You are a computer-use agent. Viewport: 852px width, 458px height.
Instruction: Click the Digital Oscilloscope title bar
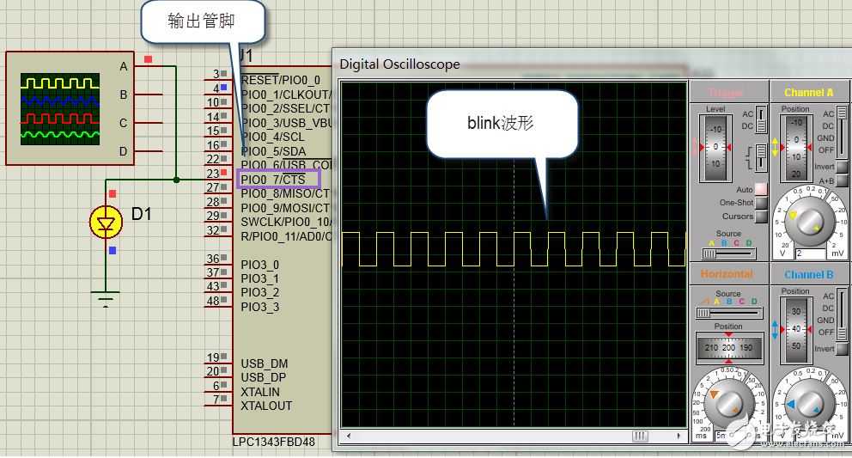point(593,64)
